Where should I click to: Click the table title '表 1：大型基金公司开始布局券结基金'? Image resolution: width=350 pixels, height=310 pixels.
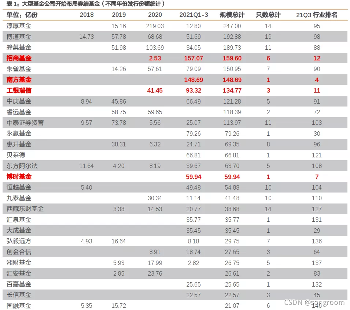(53, 4)
